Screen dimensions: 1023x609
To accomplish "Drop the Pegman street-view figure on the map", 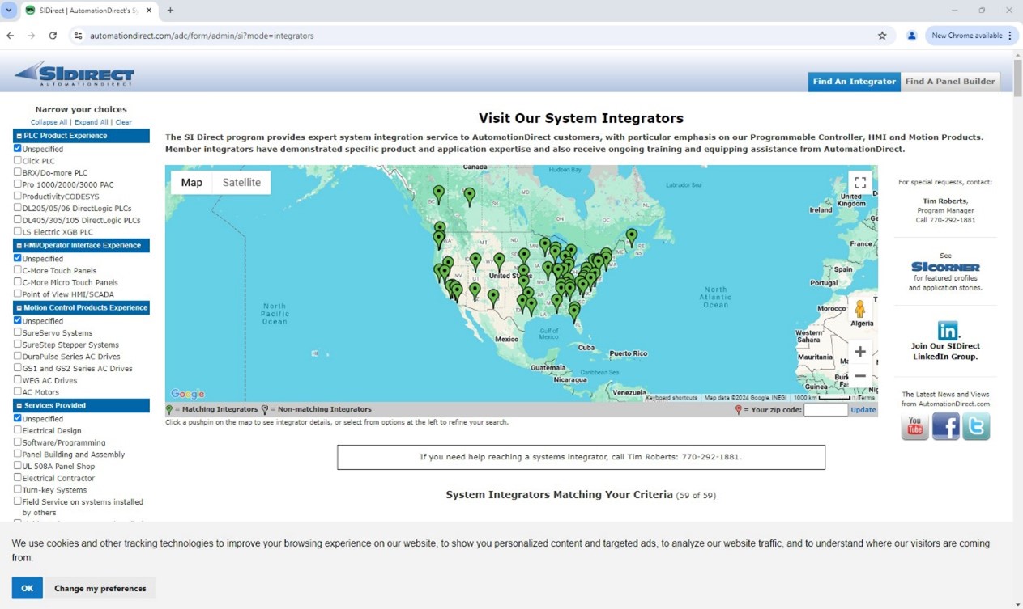I will 859,309.
